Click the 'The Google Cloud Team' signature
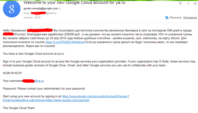 coord(18,108)
